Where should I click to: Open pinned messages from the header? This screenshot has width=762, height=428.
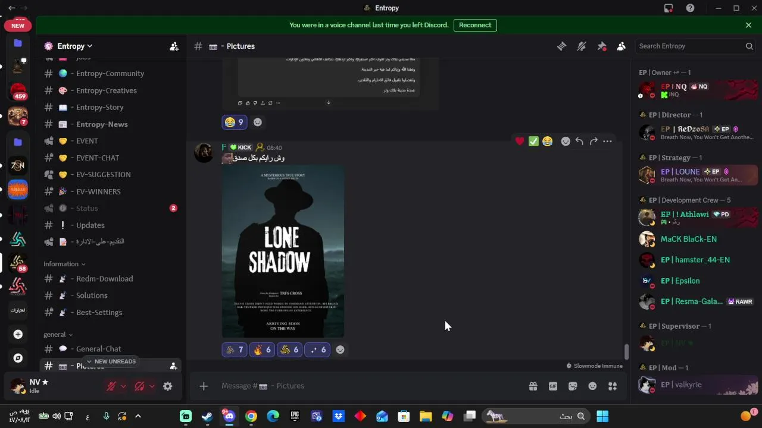[602, 46]
